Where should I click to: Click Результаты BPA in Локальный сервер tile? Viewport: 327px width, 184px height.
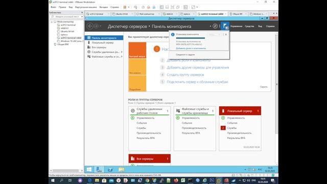click(236, 138)
